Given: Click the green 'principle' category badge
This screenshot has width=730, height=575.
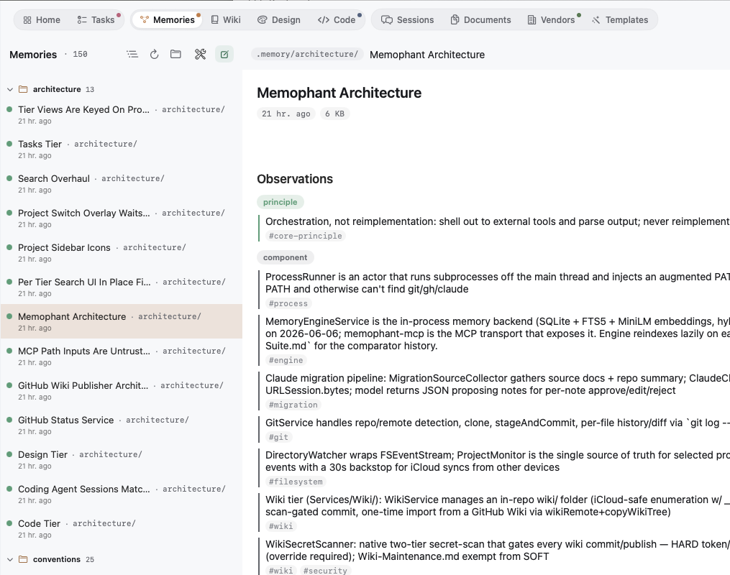Looking at the screenshot, I should click(280, 203).
